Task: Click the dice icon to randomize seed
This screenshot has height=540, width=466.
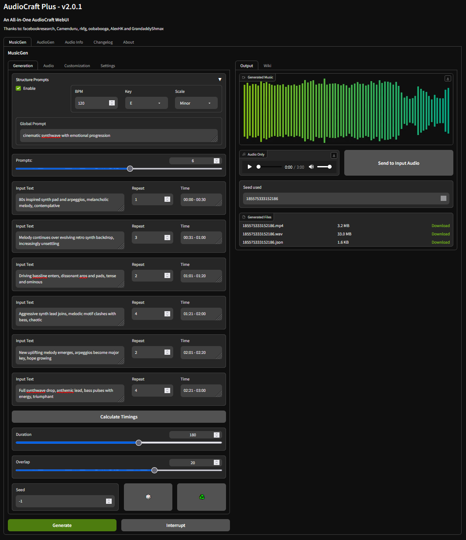Action: point(148,497)
